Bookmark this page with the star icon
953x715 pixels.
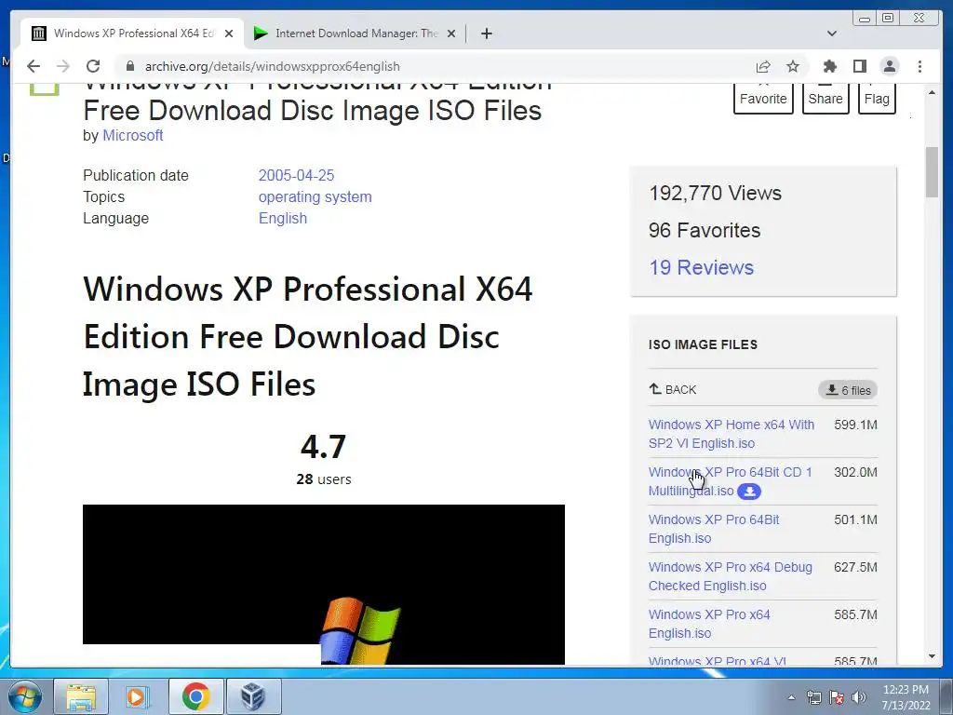[793, 66]
